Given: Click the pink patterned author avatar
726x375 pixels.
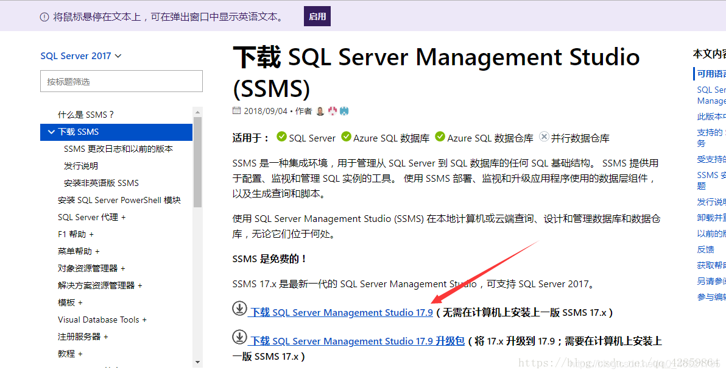Looking at the screenshot, I should pos(333,111).
